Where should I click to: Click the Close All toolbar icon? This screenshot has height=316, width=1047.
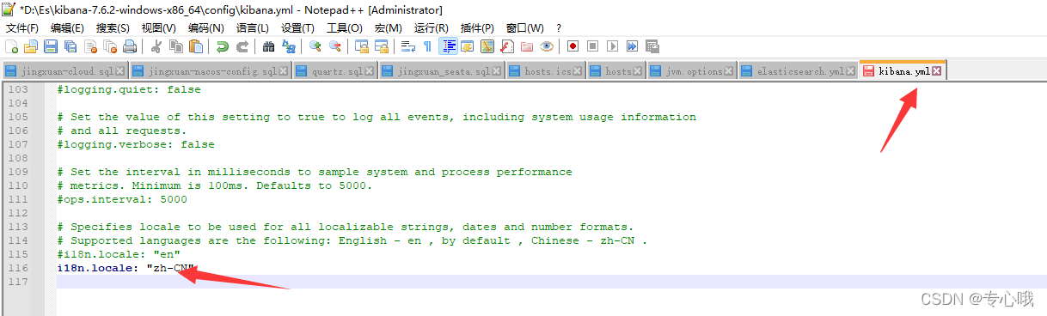tap(110, 46)
